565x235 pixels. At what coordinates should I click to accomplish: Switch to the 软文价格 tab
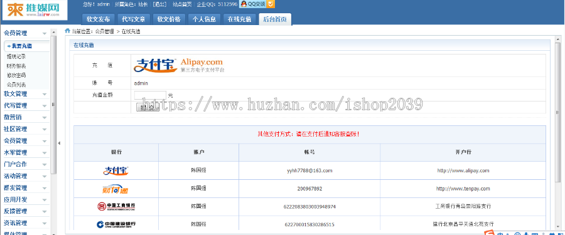coord(169,19)
